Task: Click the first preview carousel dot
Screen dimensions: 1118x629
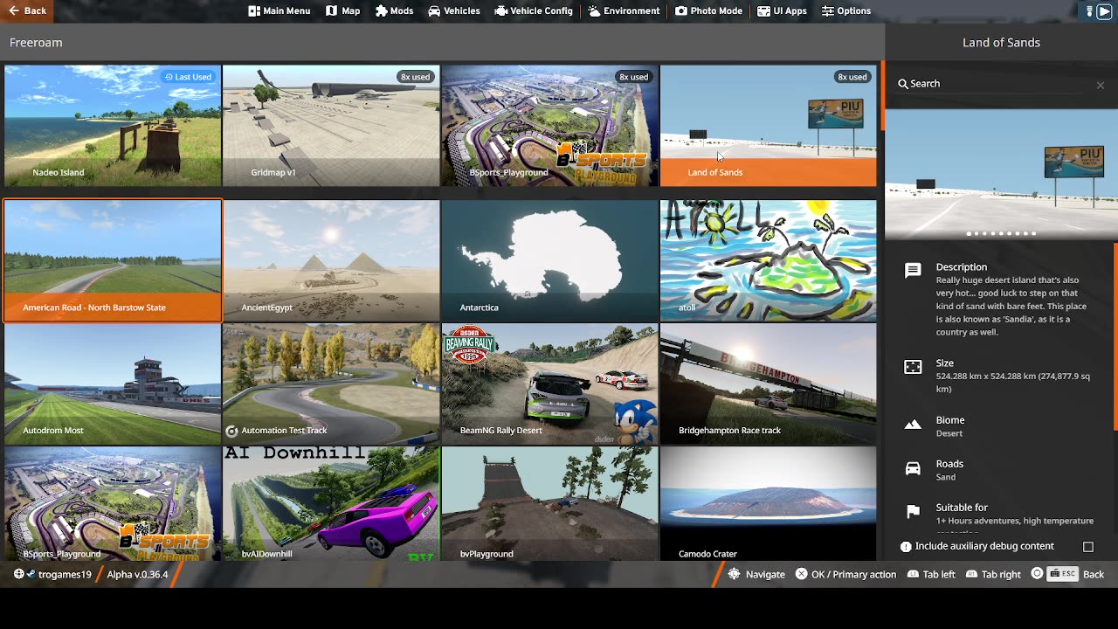Action: pos(969,233)
